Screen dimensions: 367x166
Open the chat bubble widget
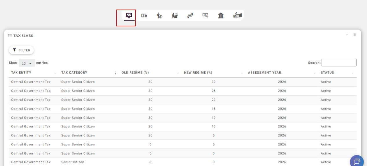[357, 161]
